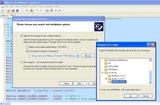Open the Project menu
This screenshot has width=160, height=105.
(25, 6)
